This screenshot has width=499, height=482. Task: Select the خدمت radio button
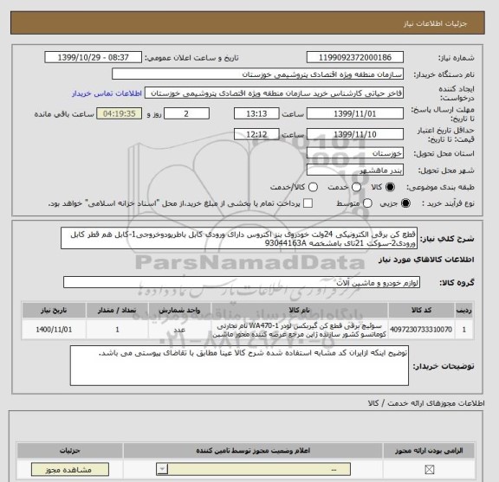click(x=356, y=187)
